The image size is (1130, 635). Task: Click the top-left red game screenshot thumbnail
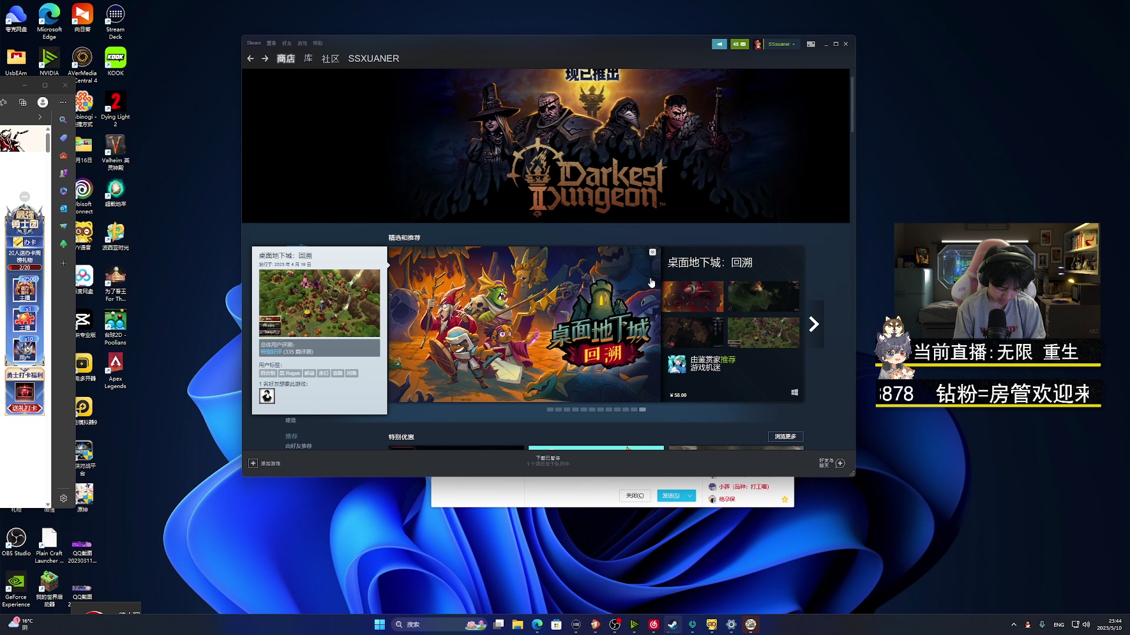tap(693, 296)
